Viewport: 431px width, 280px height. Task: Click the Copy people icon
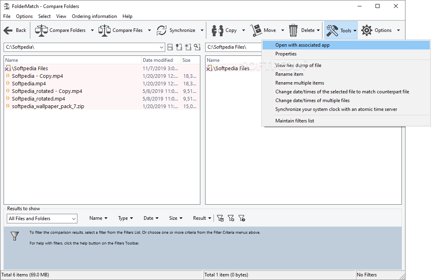[217, 30]
